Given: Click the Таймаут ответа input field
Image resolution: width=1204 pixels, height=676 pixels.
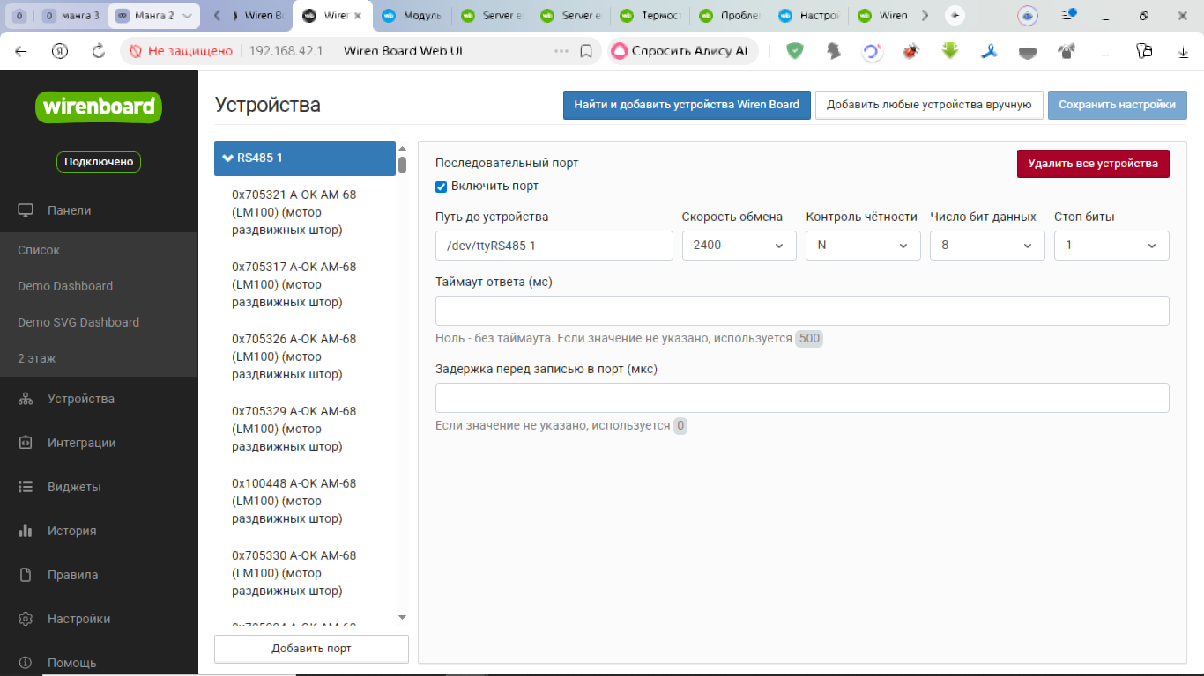Looking at the screenshot, I should (801, 311).
